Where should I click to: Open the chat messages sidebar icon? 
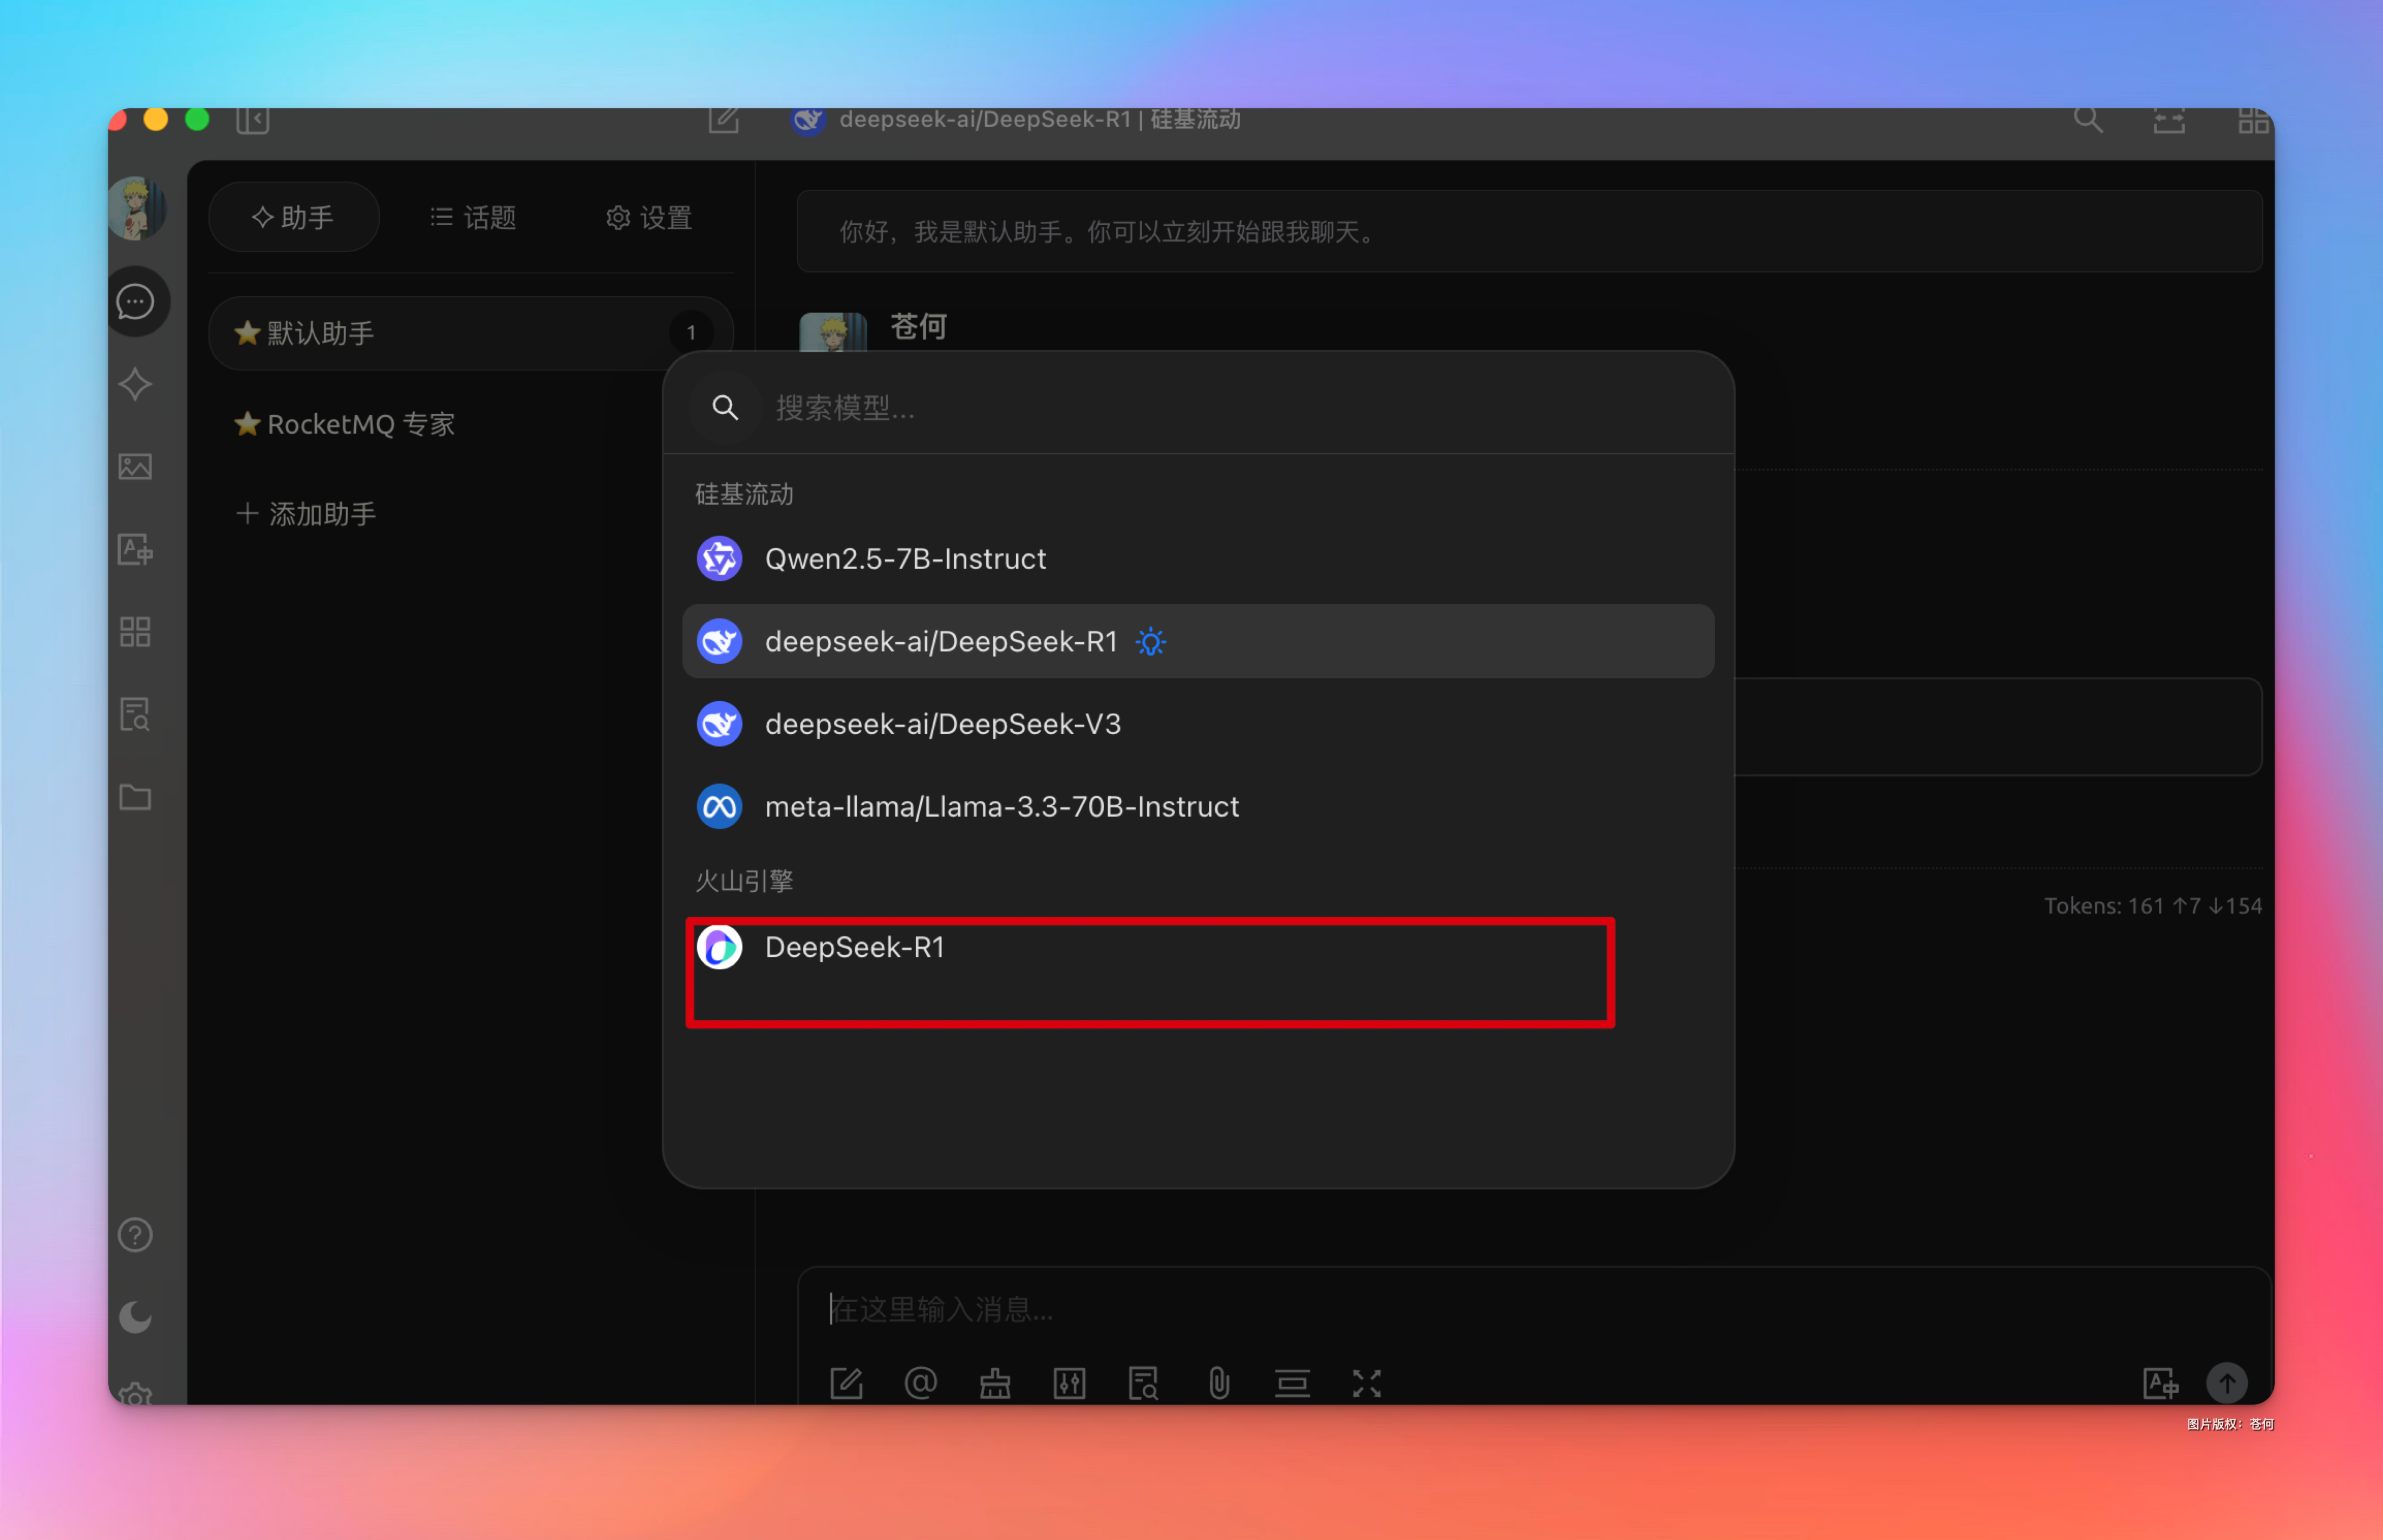tap(136, 301)
